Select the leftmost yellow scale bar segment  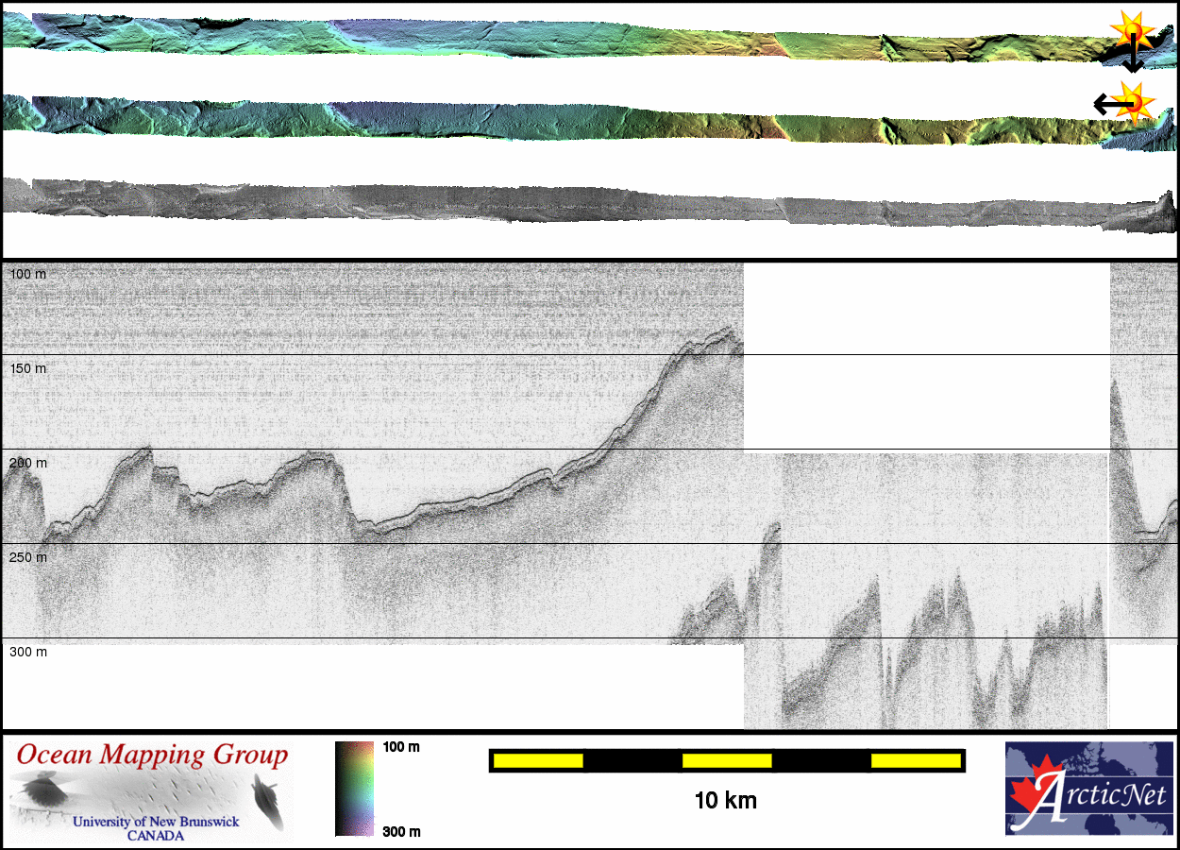tap(537, 760)
